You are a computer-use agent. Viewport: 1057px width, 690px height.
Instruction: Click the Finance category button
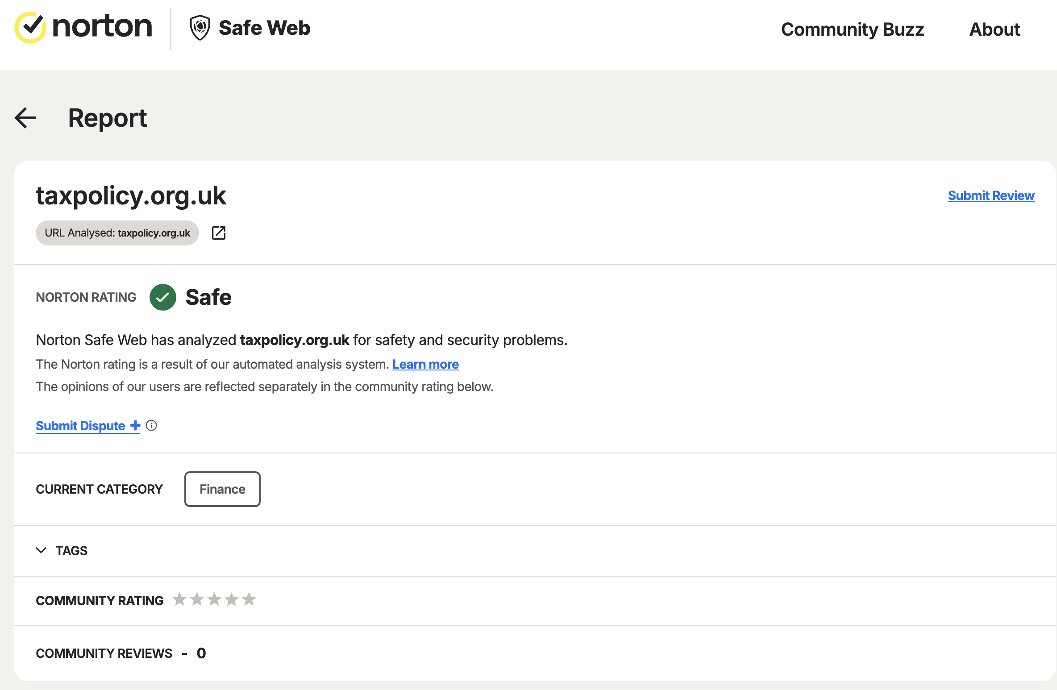tap(222, 489)
